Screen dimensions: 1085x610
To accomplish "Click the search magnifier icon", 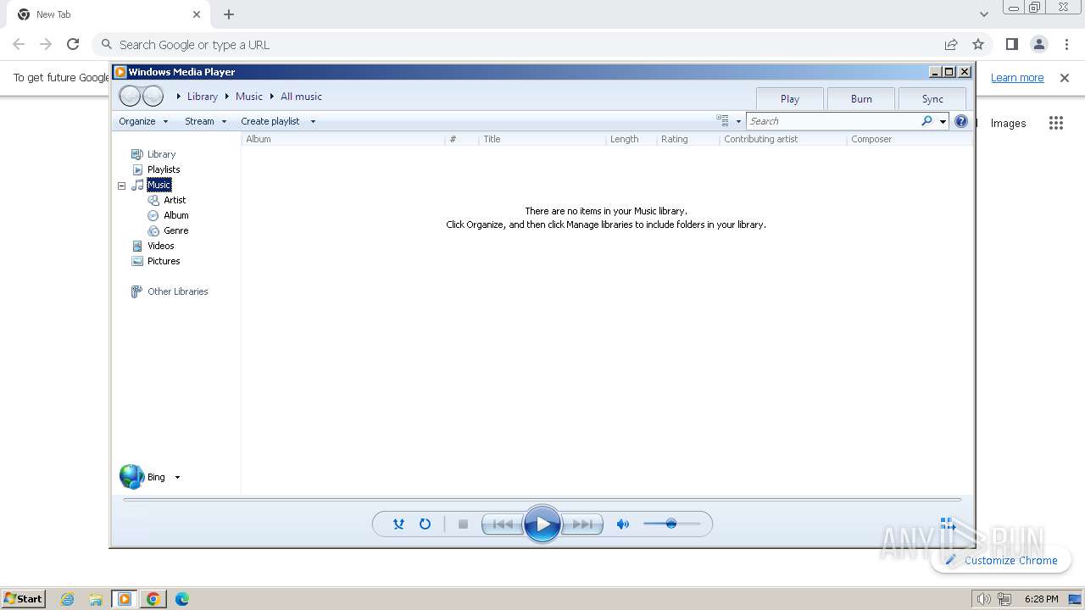I will (x=926, y=121).
